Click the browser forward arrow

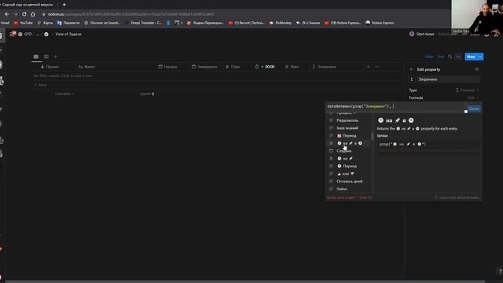pyautogui.click(x=16, y=14)
